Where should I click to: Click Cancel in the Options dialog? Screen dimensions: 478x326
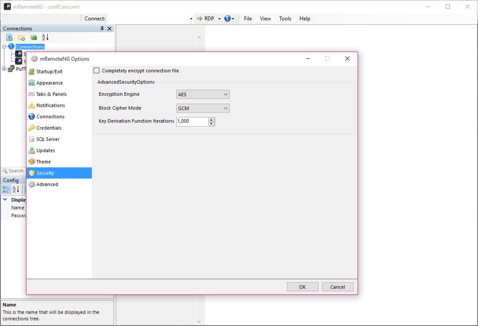(337, 287)
